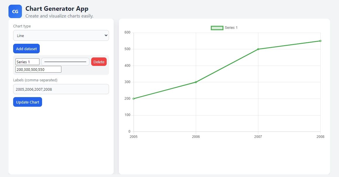This screenshot has width=339, height=177.
Task: Open the Series 1 color picker bar
Action: tap(65, 62)
